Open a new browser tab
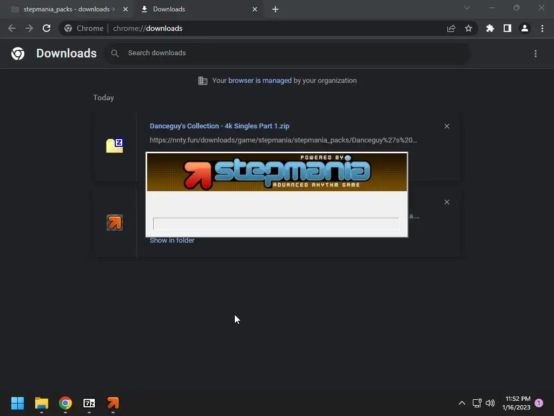Image resolution: width=554 pixels, height=416 pixels. 275,9
